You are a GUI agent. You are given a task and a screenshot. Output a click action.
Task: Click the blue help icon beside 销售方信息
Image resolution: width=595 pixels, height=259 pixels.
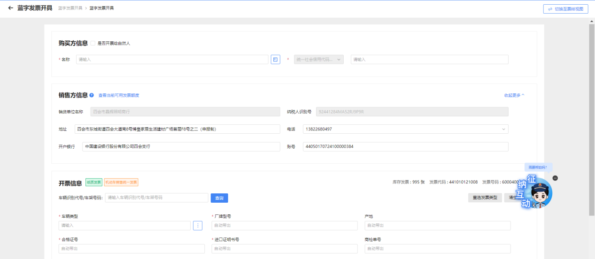[x=92, y=95]
